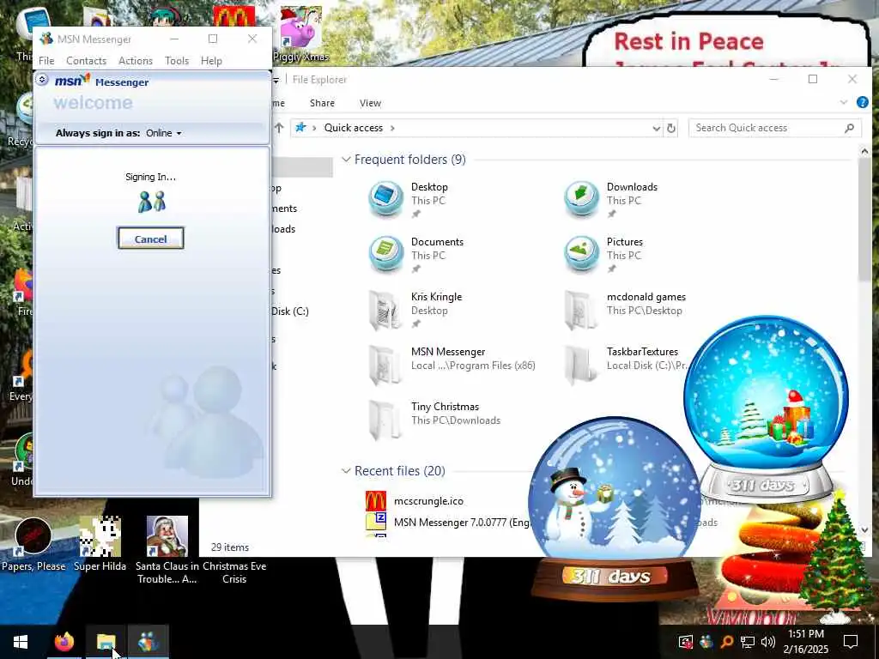Open the Share tab in File Explorer
The image size is (879, 659).
click(322, 103)
